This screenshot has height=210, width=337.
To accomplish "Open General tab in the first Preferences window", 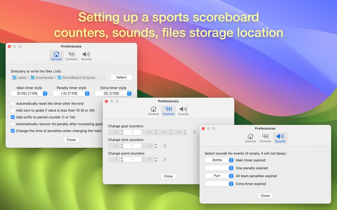I will pos(56,56).
